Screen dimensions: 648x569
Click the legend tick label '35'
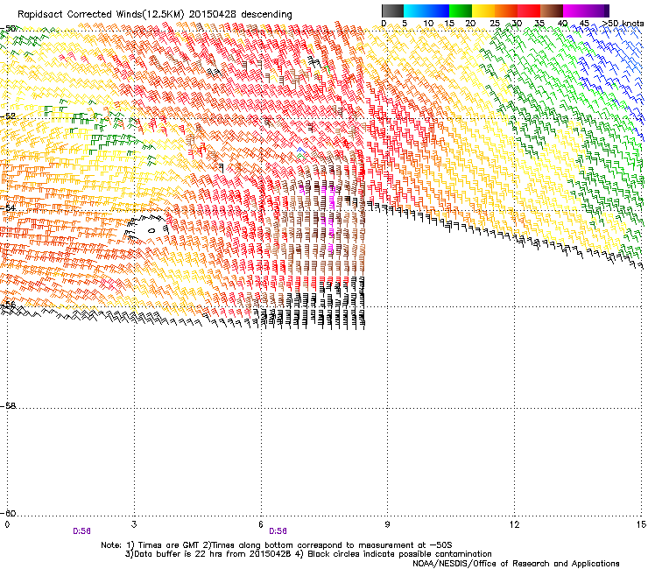point(539,24)
